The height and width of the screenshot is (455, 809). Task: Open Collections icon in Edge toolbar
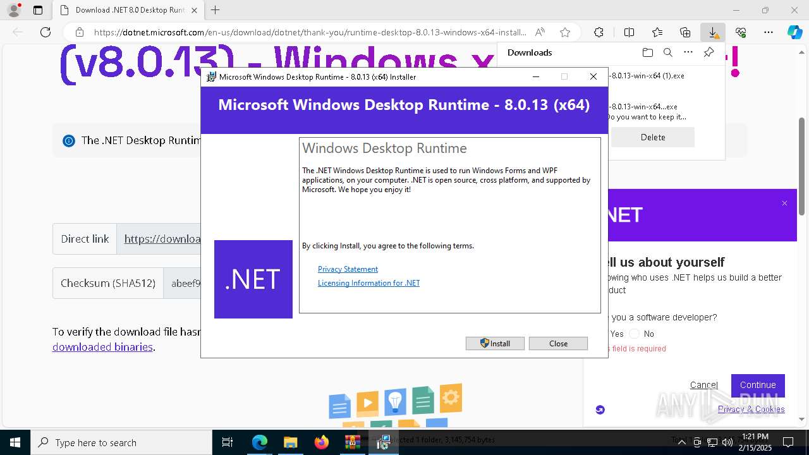click(685, 32)
